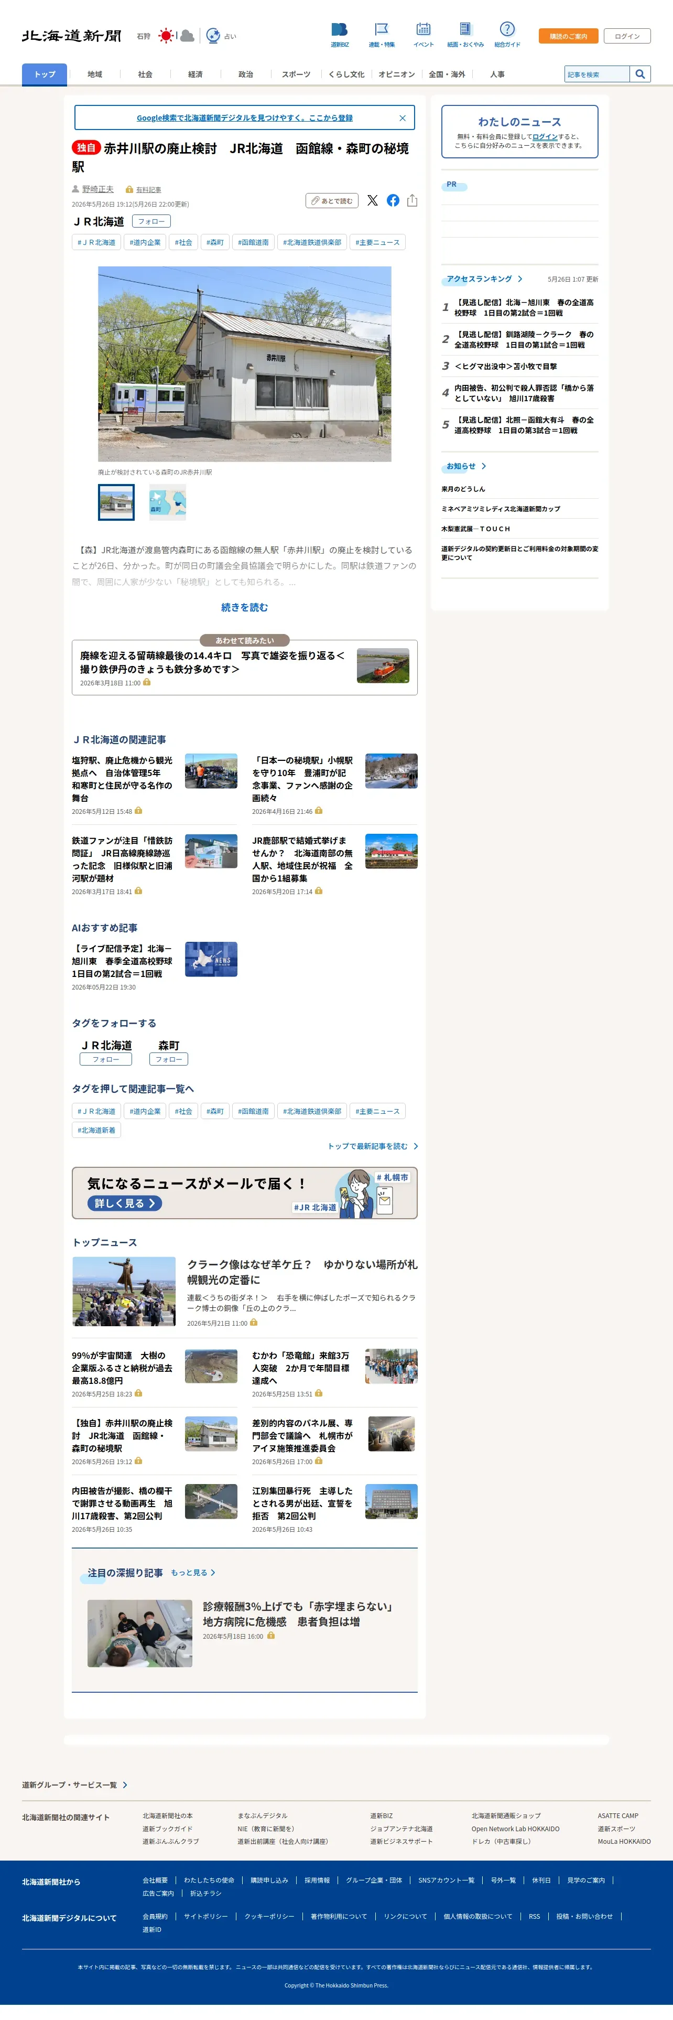The width and height of the screenshot is (673, 2020).
Task: Open the 政治 navigation tab
Action: click(245, 74)
